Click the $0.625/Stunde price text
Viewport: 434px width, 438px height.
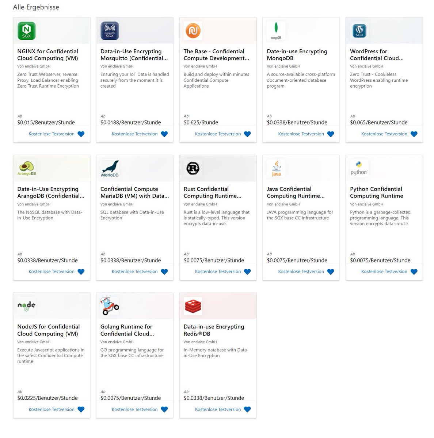tap(201, 123)
